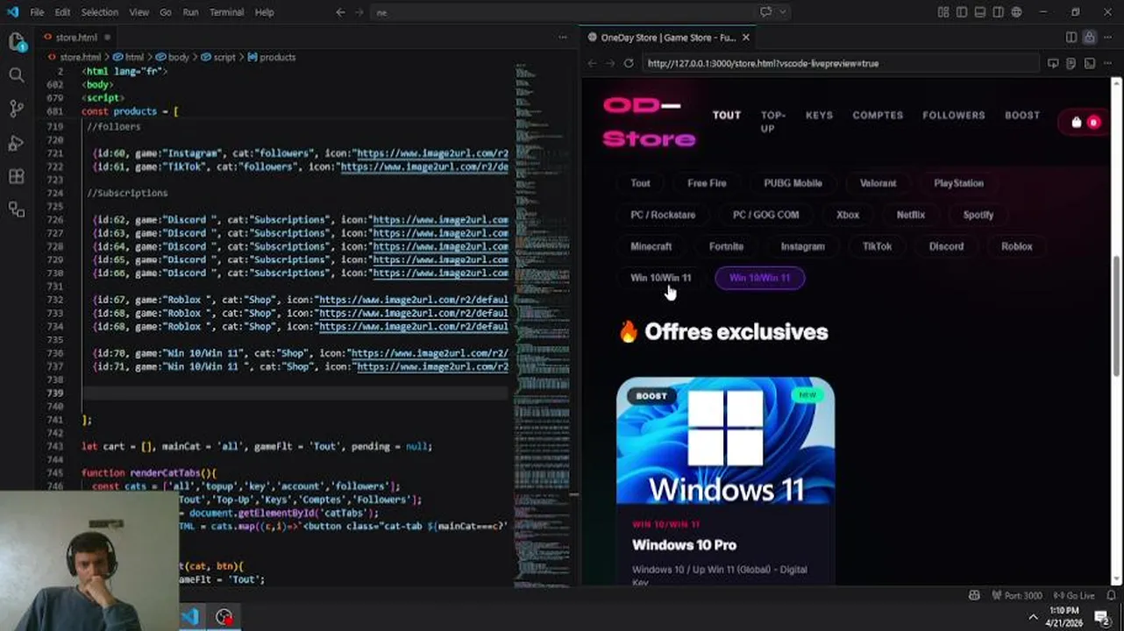Click the products breadcrumb segment
Screen dimensions: 1124x631
277,57
